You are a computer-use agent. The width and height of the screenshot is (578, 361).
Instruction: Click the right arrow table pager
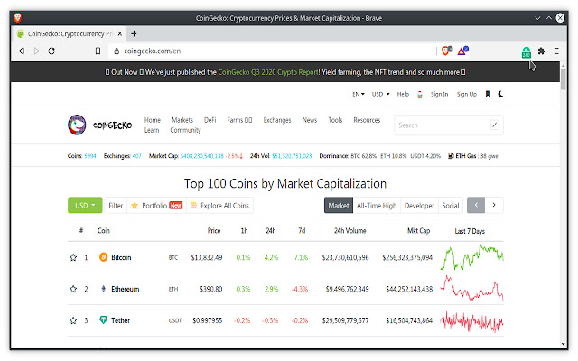pyautogui.click(x=494, y=205)
